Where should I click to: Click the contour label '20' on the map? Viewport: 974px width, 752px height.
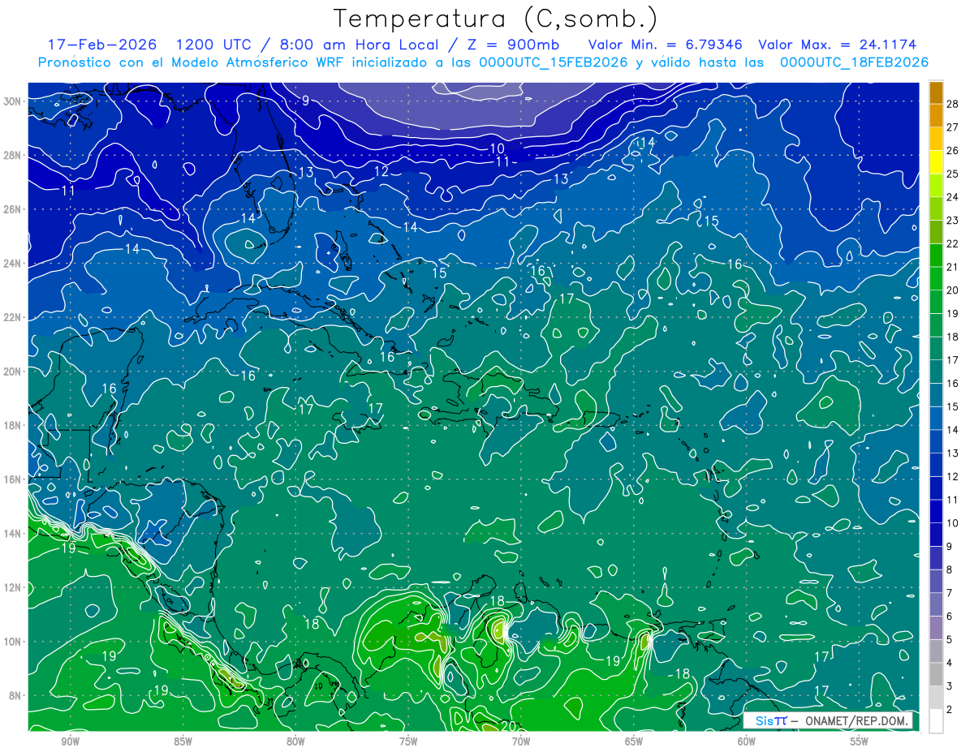point(508,726)
